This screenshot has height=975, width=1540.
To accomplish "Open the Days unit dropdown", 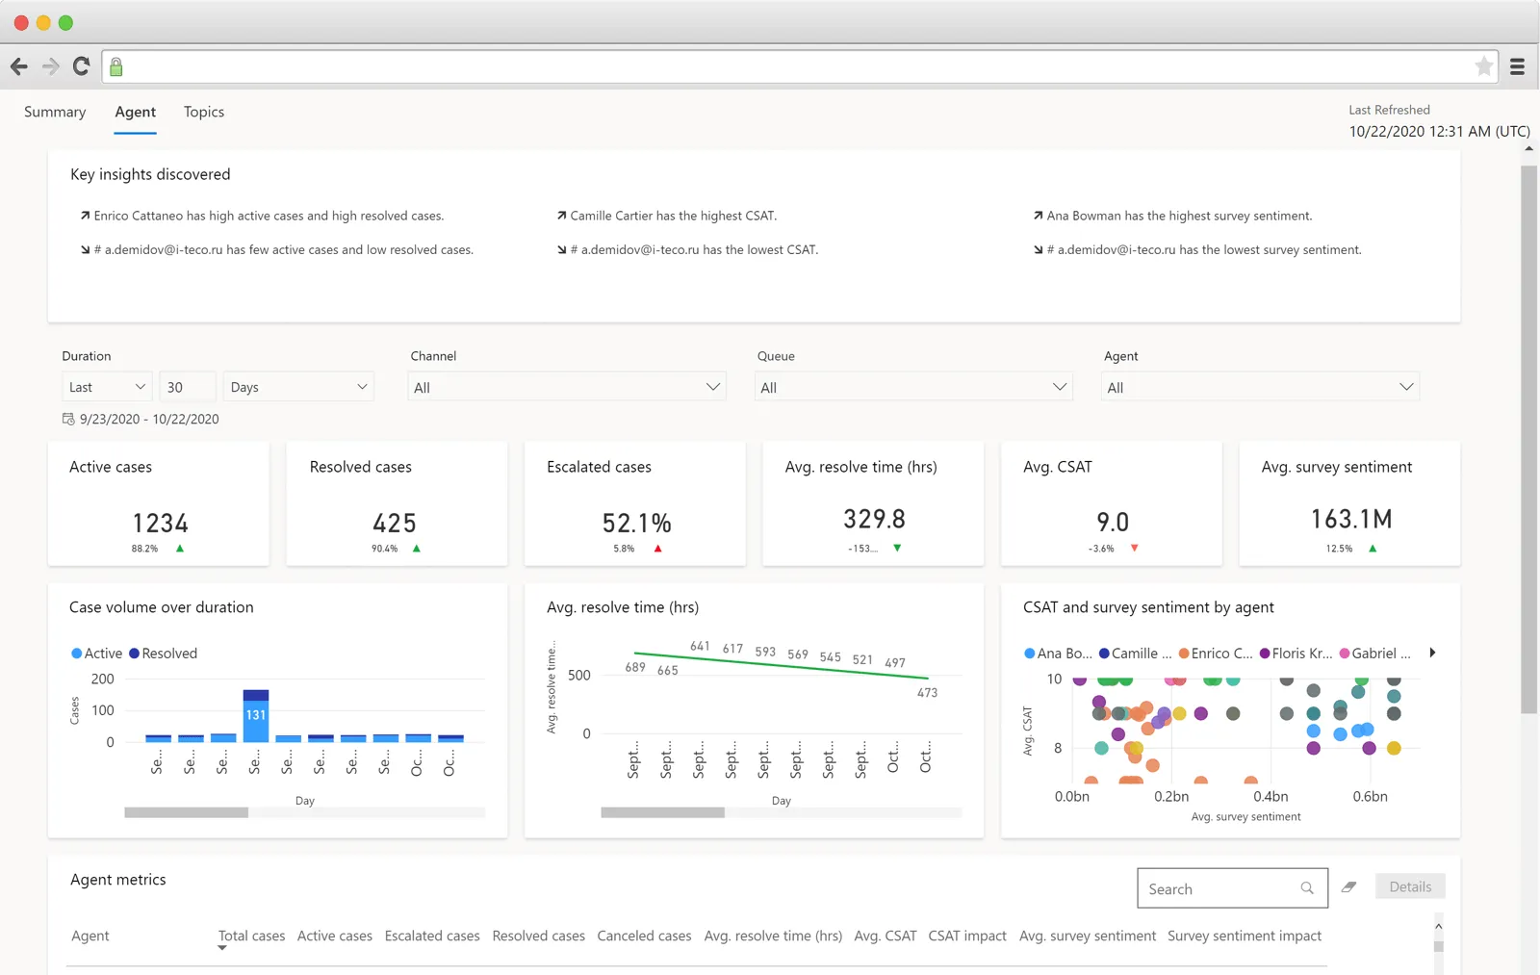I will pos(298,387).
